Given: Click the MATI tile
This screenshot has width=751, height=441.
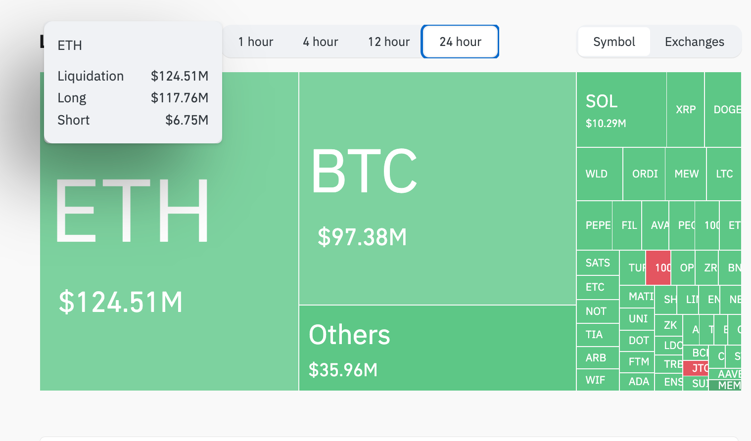Looking at the screenshot, I should point(637,297).
